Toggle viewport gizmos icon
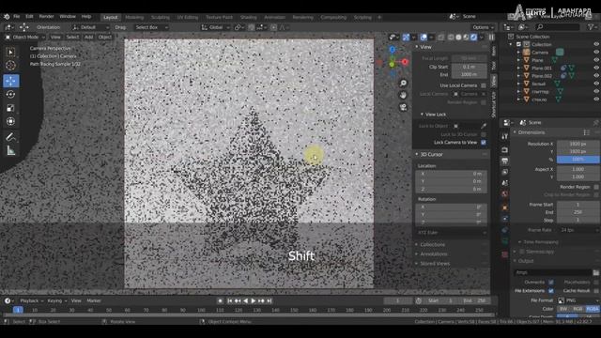 click(406, 38)
